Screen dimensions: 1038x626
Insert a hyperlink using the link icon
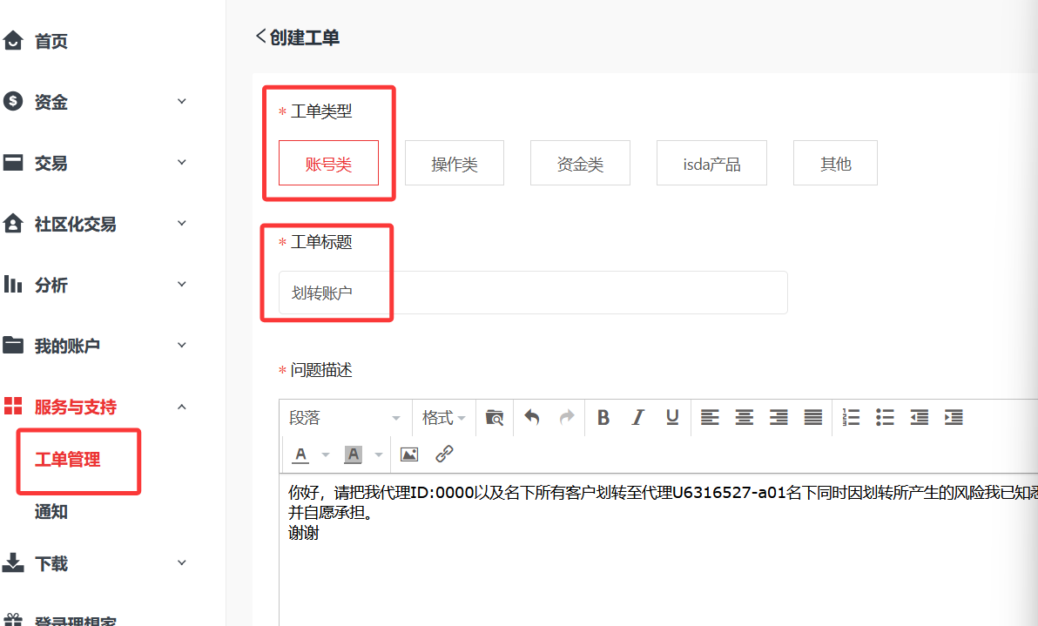click(x=444, y=454)
